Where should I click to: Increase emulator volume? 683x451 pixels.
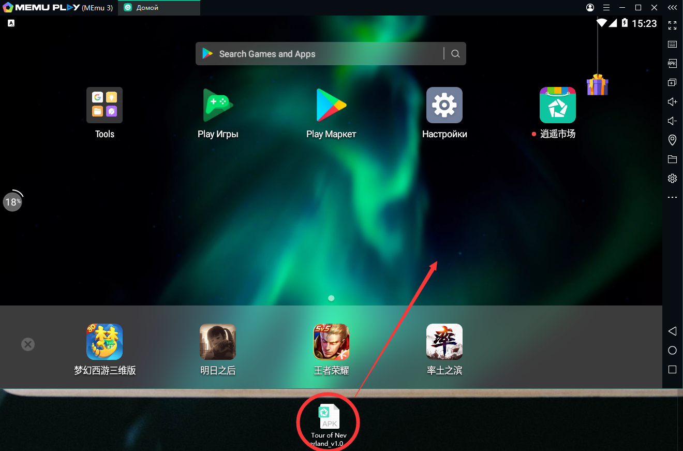tap(672, 101)
